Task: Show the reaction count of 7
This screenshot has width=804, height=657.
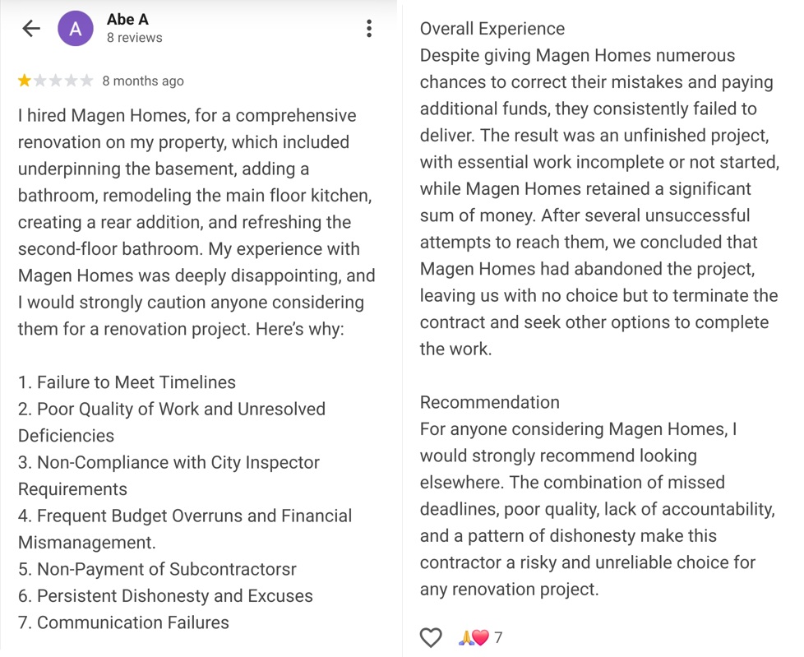Action: pos(498,637)
